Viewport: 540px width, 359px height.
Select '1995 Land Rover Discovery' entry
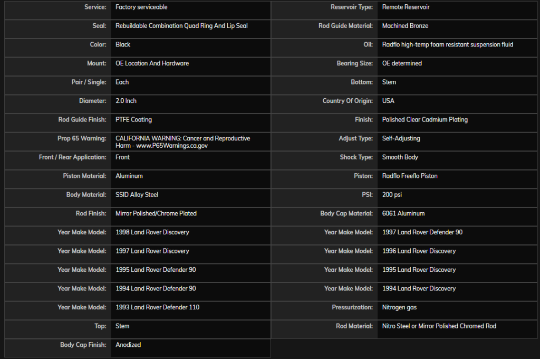[x=419, y=269]
